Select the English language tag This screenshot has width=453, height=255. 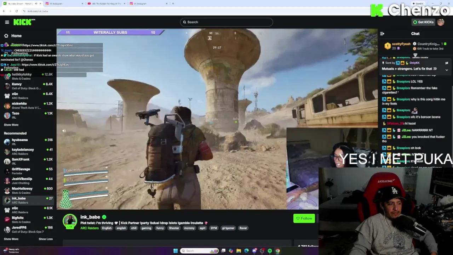[x=107, y=228]
